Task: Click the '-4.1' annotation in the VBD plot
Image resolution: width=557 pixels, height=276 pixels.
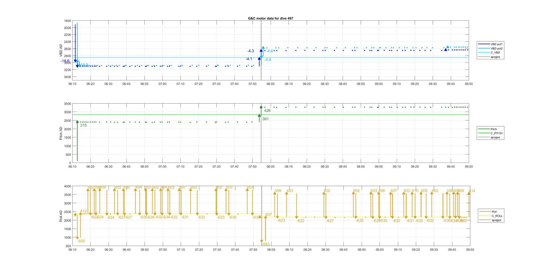Action: click(249, 59)
